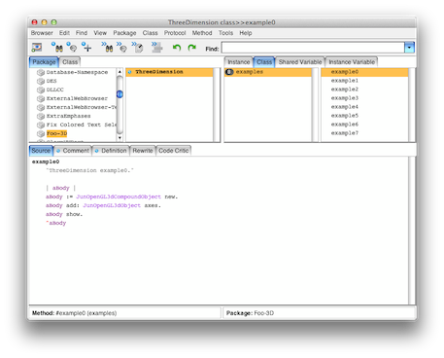This screenshot has width=444, height=358.
Task: Click the blue dot beside ThreeDimension
Action: coord(130,72)
